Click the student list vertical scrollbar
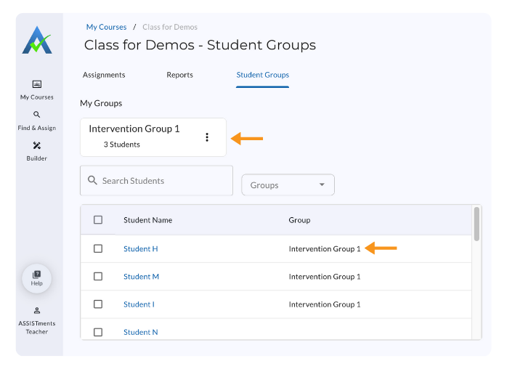 pyautogui.click(x=476, y=224)
